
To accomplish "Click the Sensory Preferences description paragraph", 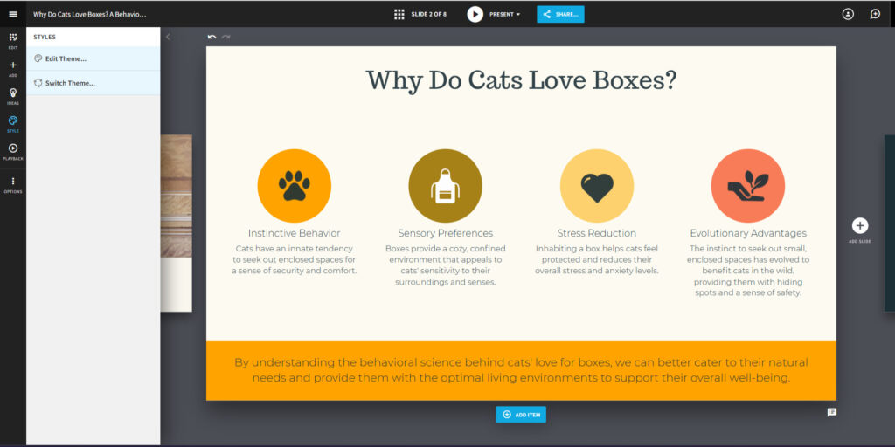I will [x=445, y=265].
